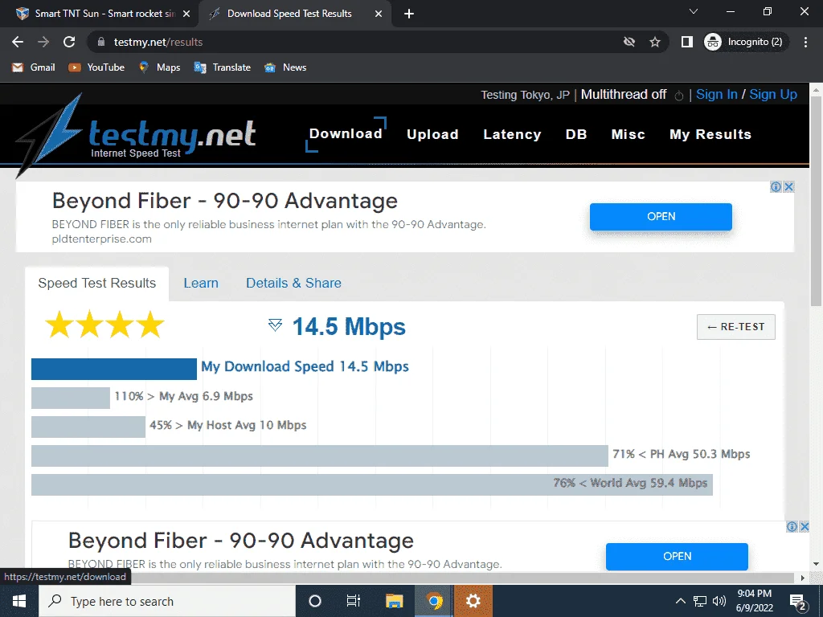This screenshot has width=823, height=617.
Task: Click the PH Avg 50.3 Mbps bar
Action: click(320, 456)
